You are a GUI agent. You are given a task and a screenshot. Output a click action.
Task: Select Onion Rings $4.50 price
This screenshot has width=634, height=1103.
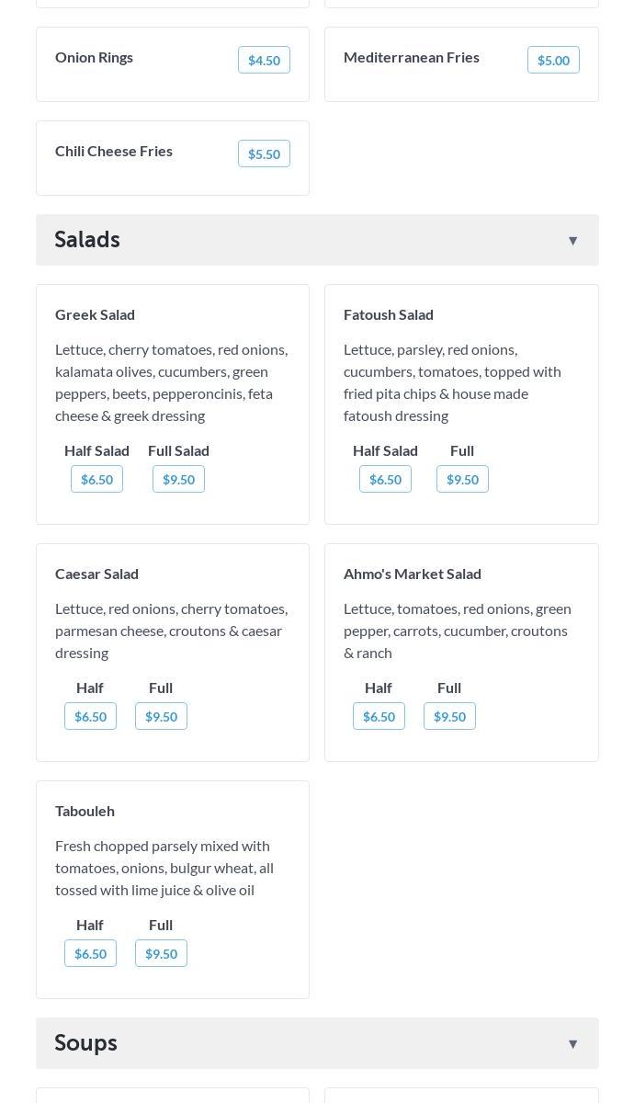coord(264,61)
